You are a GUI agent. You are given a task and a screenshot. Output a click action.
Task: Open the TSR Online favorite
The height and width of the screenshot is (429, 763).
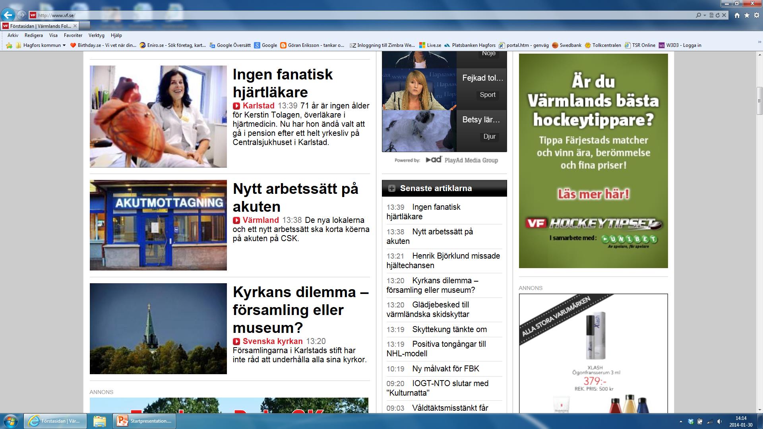pos(640,45)
